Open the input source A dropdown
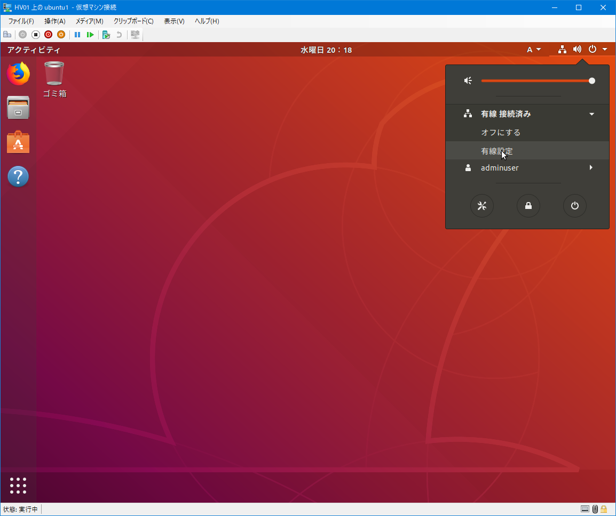 (534, 50)
